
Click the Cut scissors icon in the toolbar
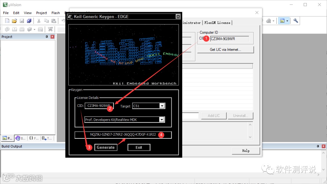click(39, 21)
